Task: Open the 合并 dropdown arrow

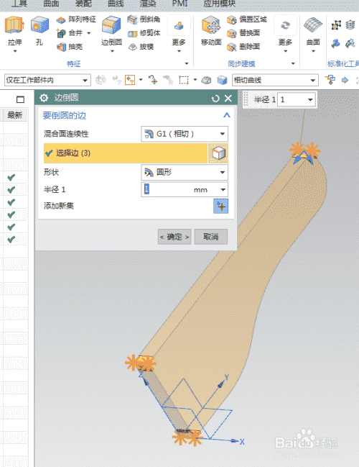Action: click(89, 33)
